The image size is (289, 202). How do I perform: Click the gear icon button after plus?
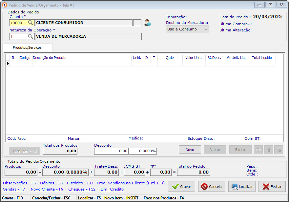(279, 150)
